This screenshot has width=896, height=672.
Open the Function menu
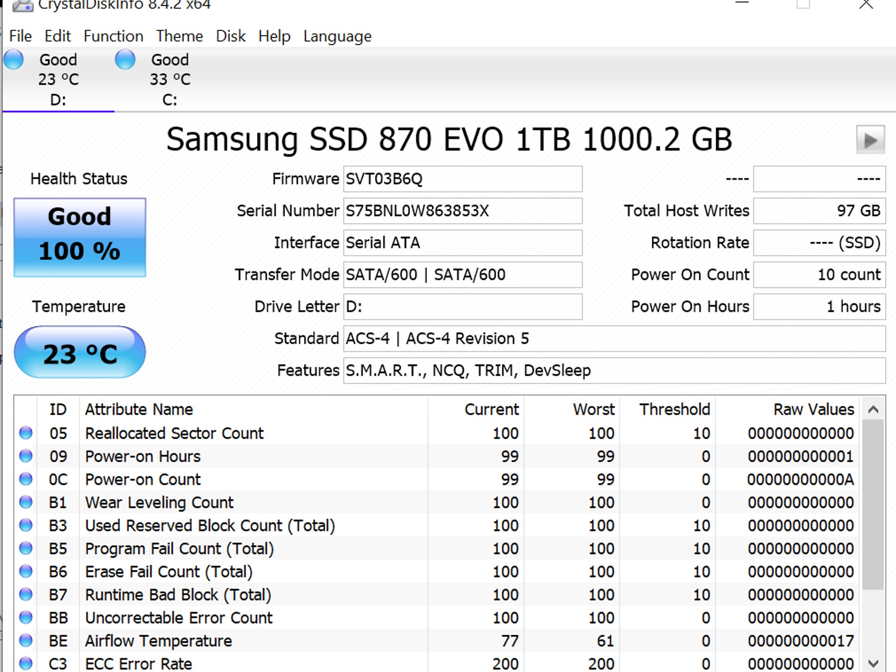coord(113,36)
